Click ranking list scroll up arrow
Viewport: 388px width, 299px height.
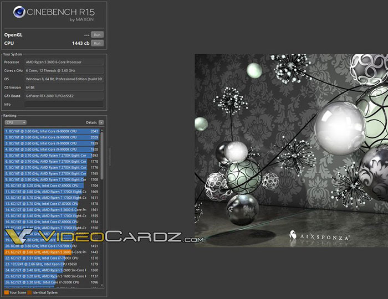tap(101, 130)
